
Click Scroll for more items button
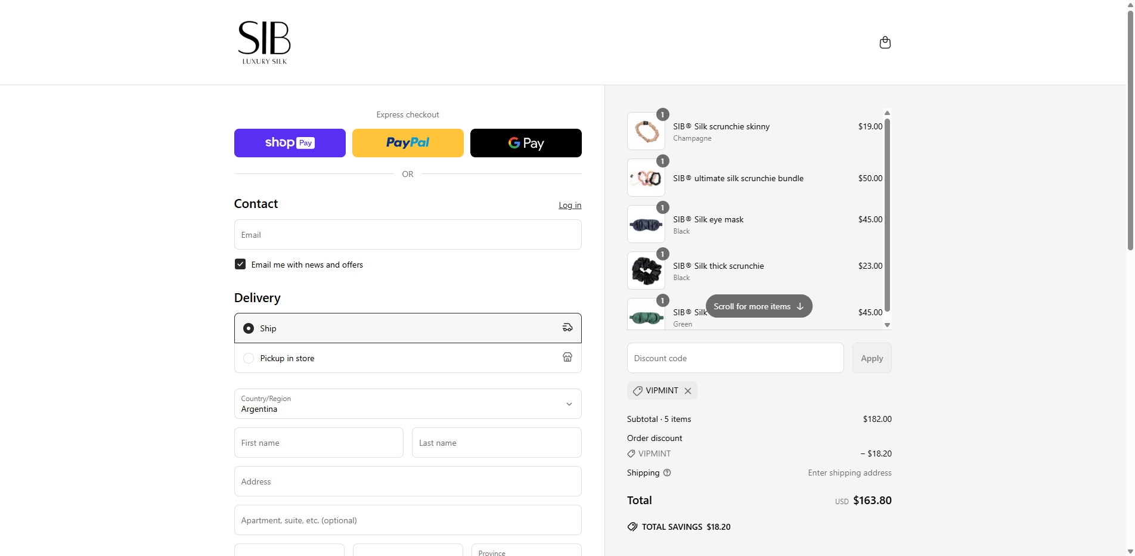coord(759,306)
